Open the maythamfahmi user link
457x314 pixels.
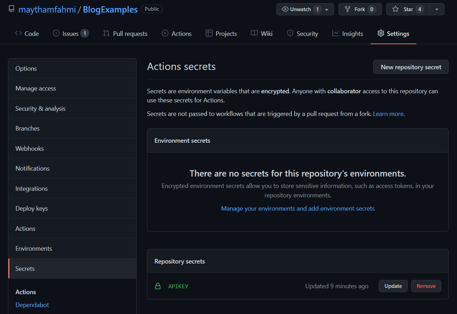coord(47,9)
